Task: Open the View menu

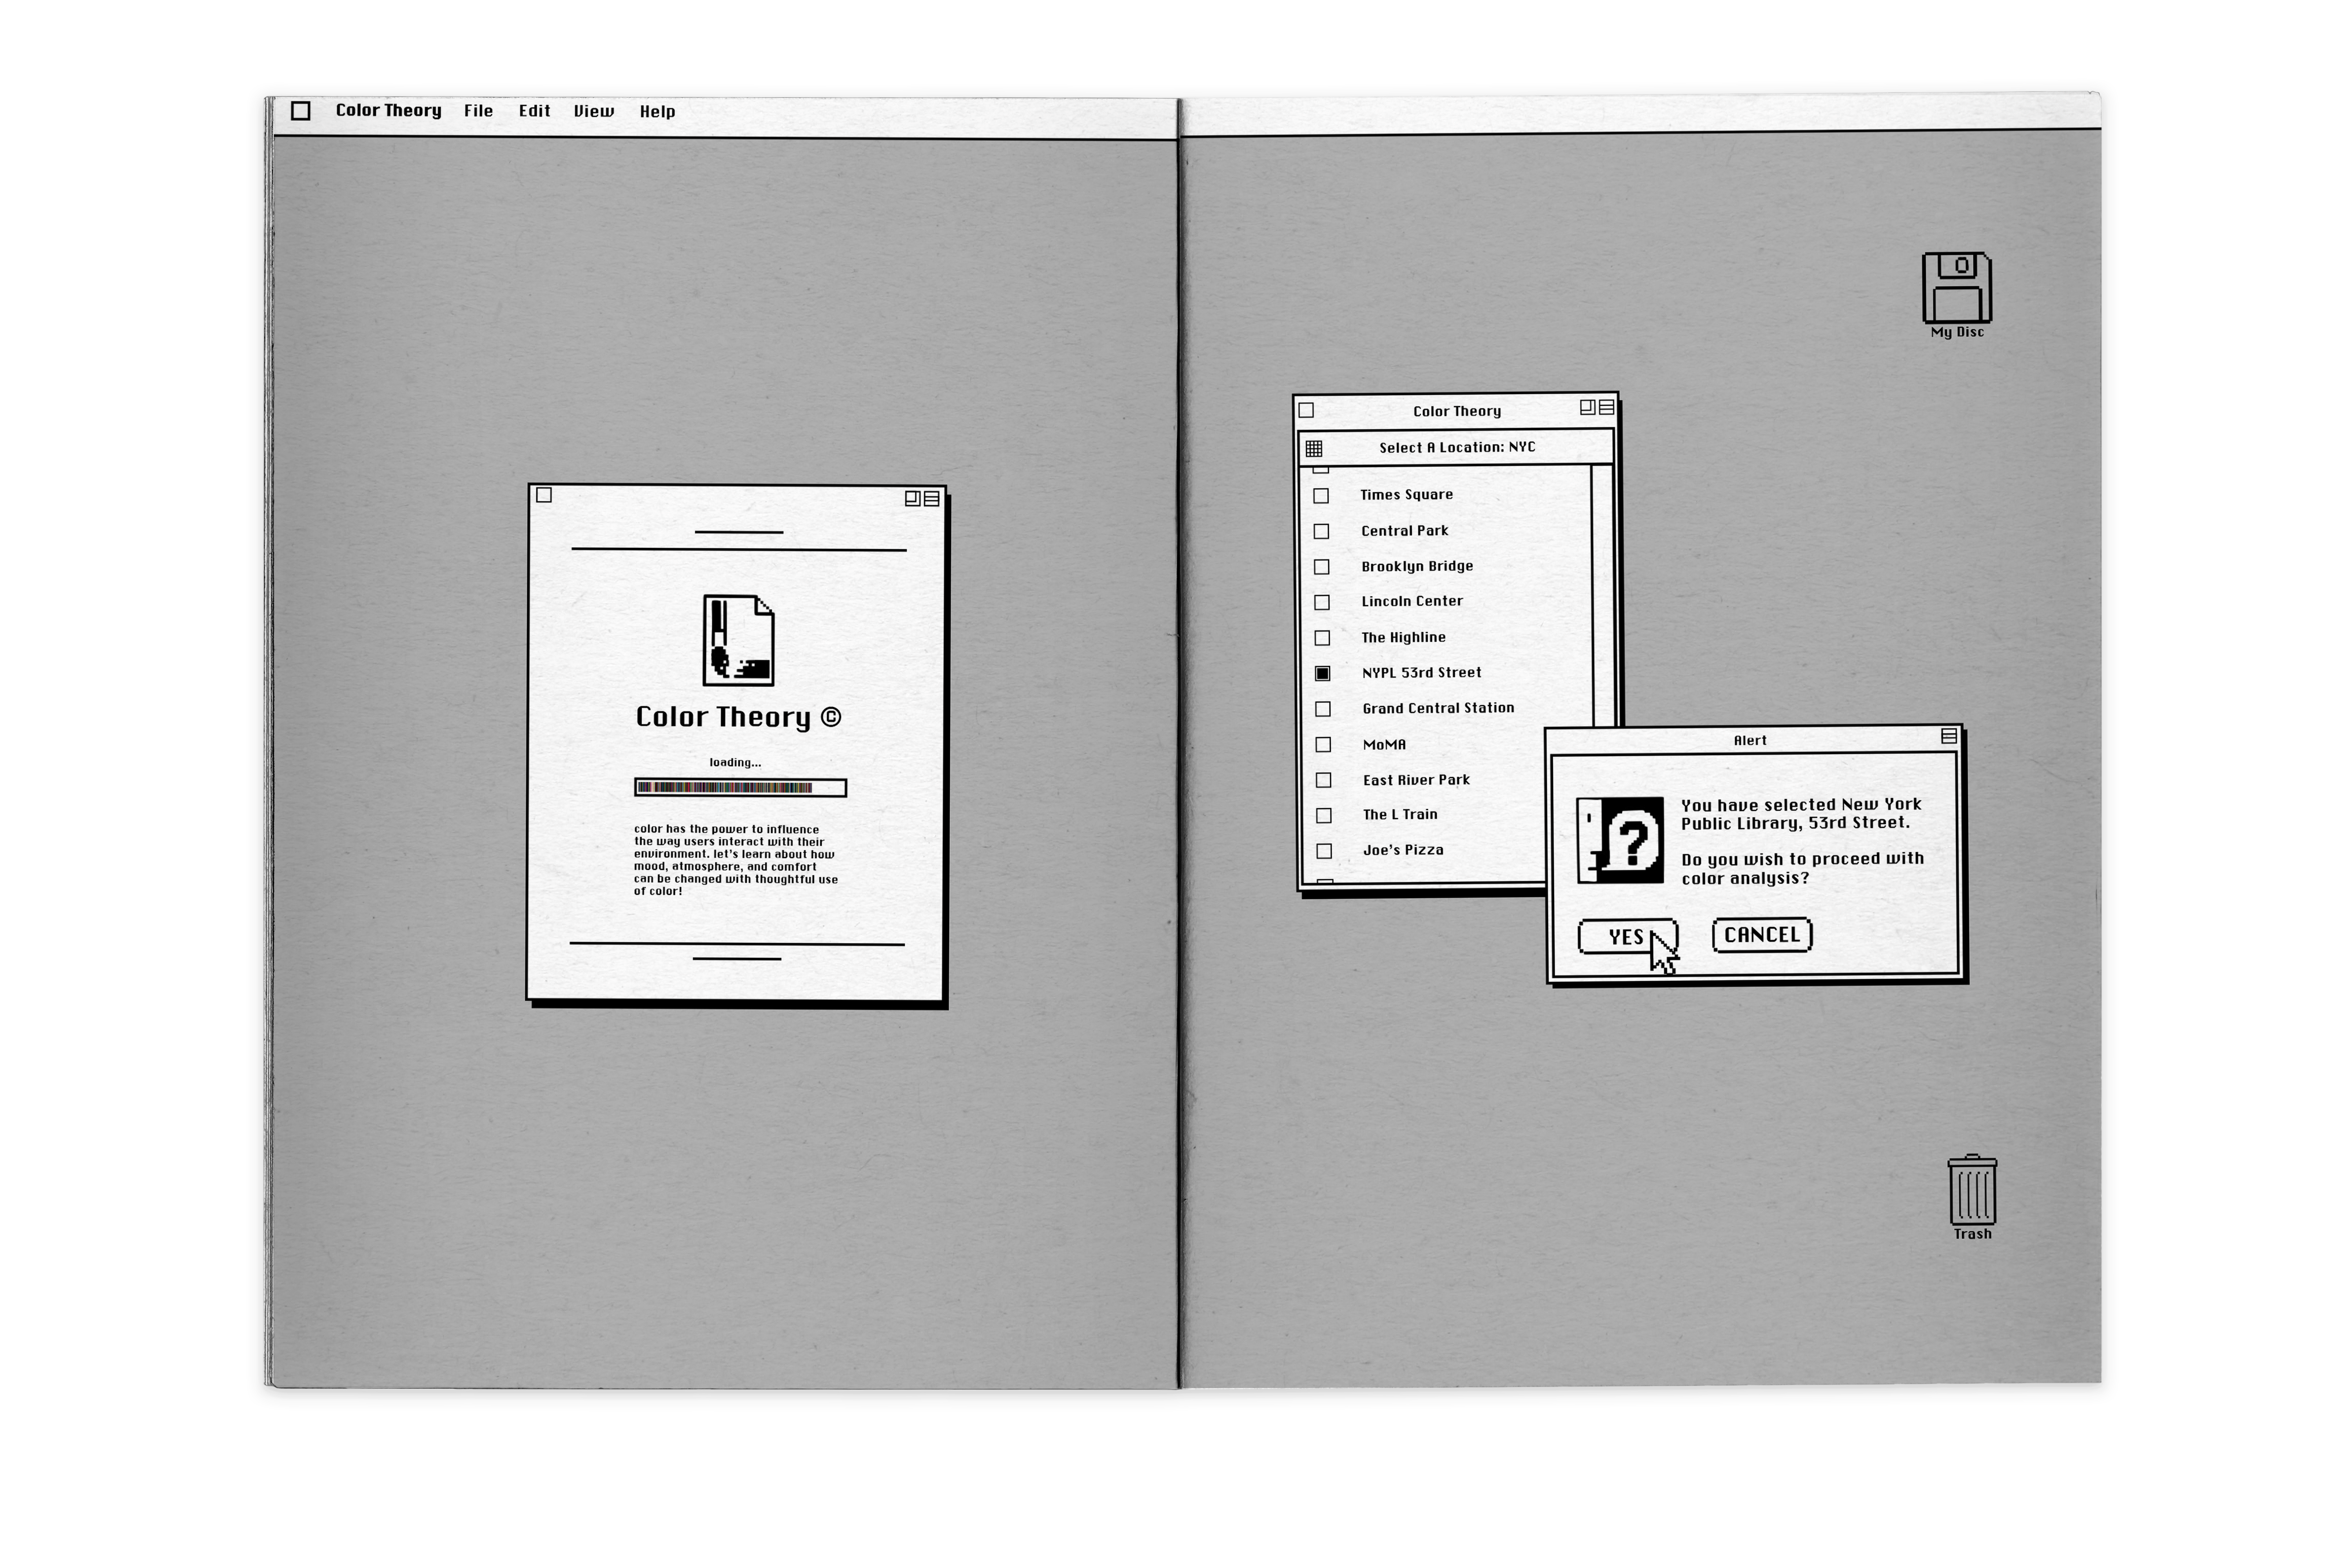Action: pyautogui.click(x=594, y=111)
